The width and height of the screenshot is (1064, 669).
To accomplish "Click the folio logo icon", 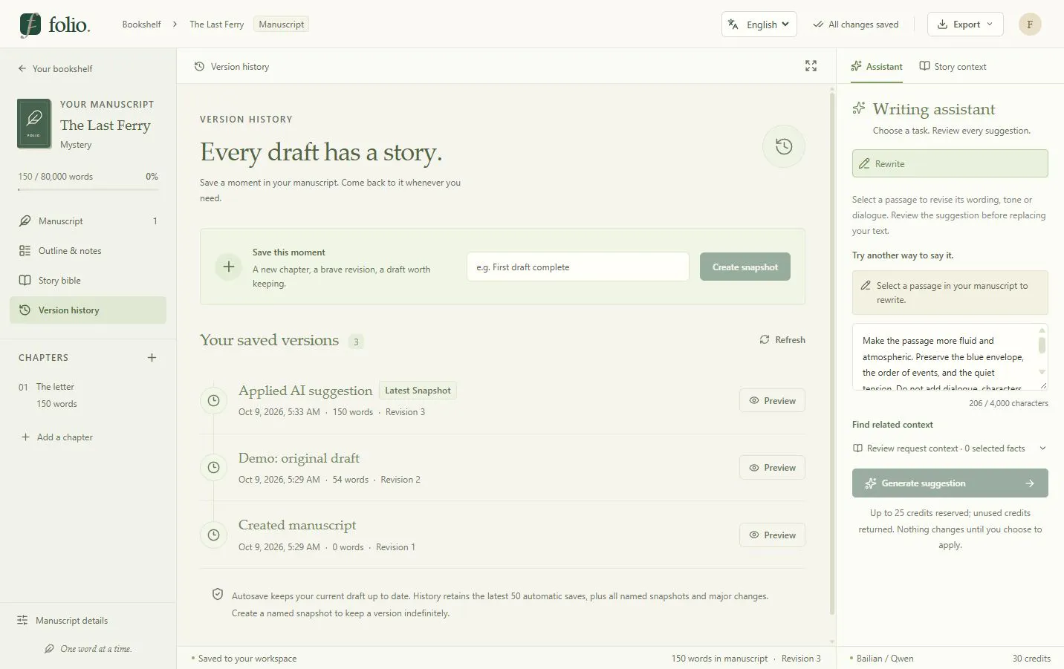I will pos(30,25).
